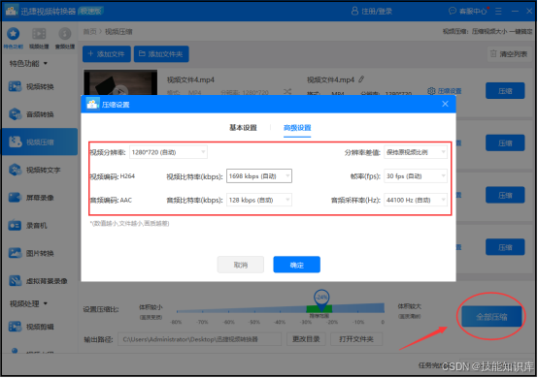Click the 清空列表 trash button

tap(509, 54)
